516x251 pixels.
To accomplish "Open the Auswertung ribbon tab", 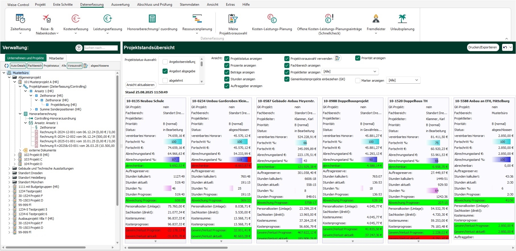I will (x=120, y=5).
